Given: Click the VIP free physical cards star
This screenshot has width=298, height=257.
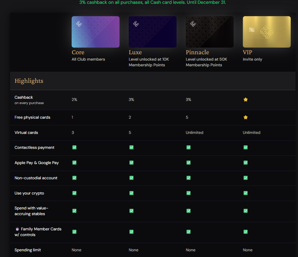Looking at the screenshot, I should click(246, 117).
